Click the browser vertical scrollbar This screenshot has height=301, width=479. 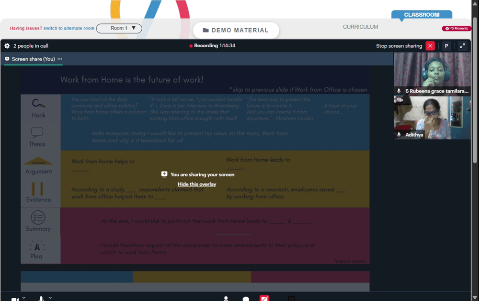click(x=475, y=90)
